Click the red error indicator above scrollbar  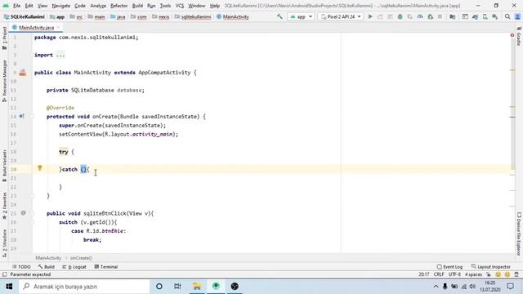tap(512, 35)
